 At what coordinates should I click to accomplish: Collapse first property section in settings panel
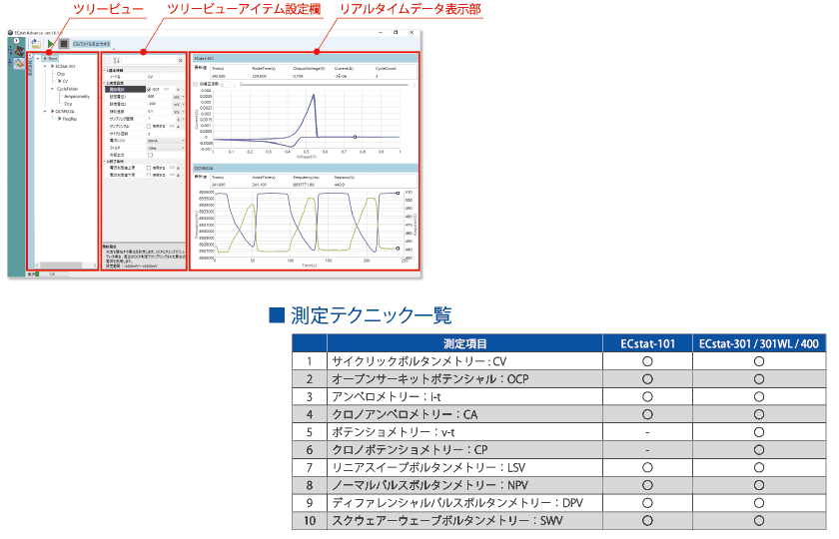[x=104, y=70]
